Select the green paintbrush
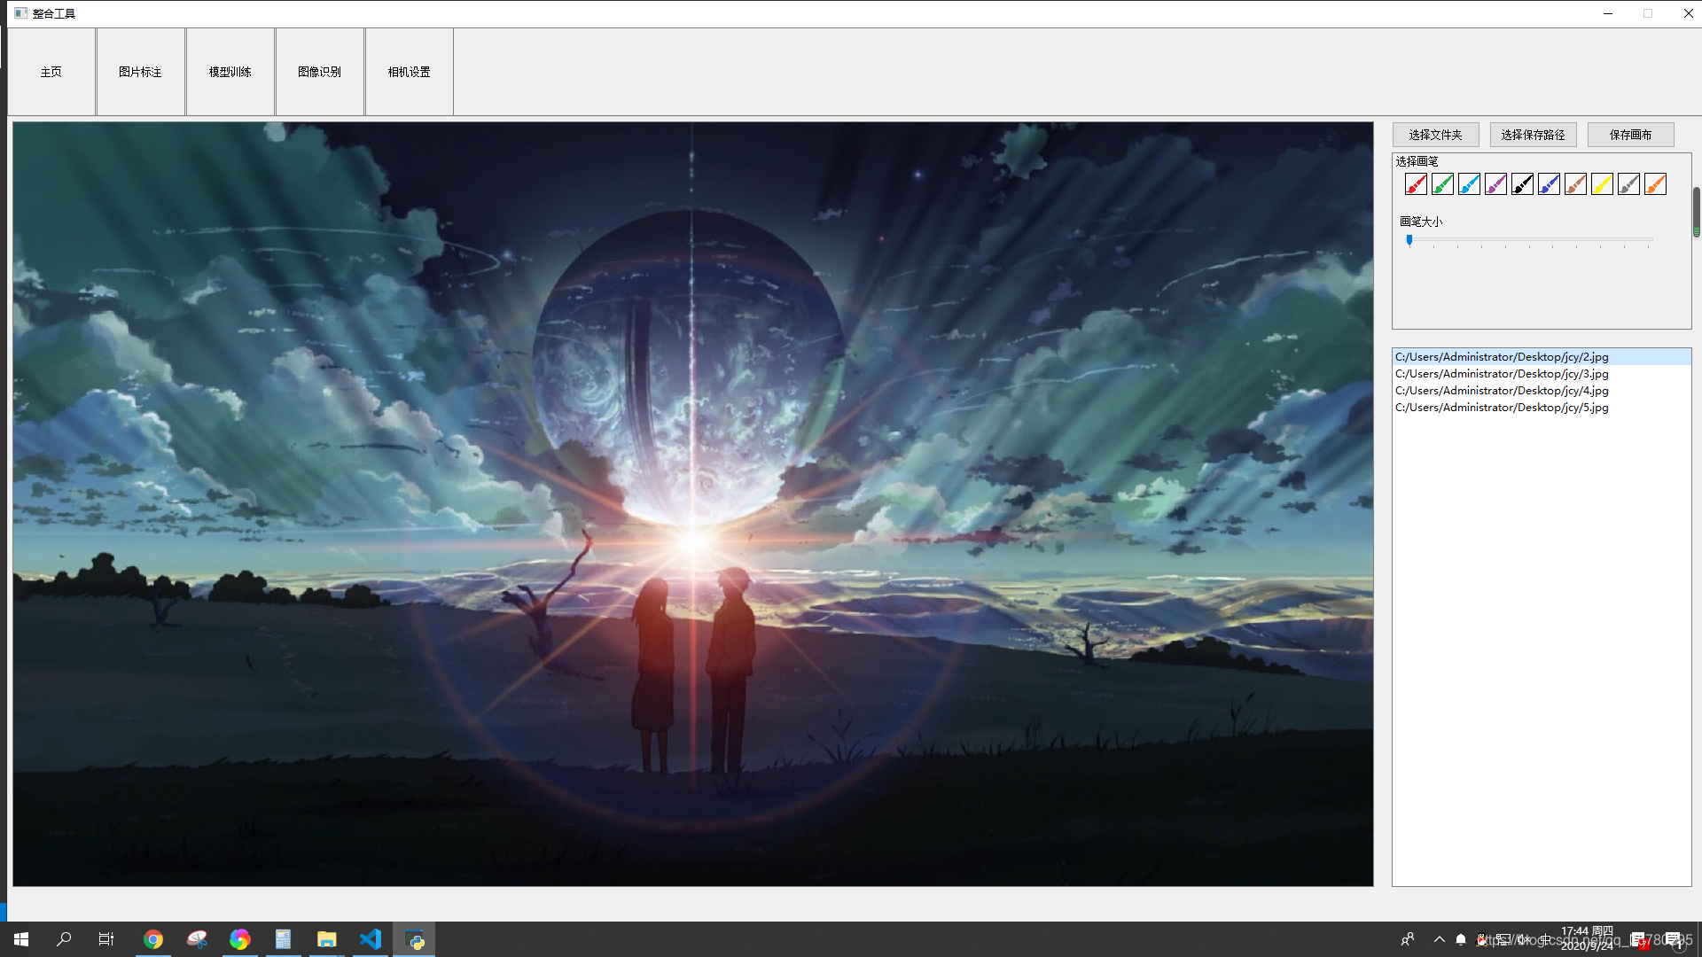Viewport: 1702px width, 957px height. click(1442, 184)
